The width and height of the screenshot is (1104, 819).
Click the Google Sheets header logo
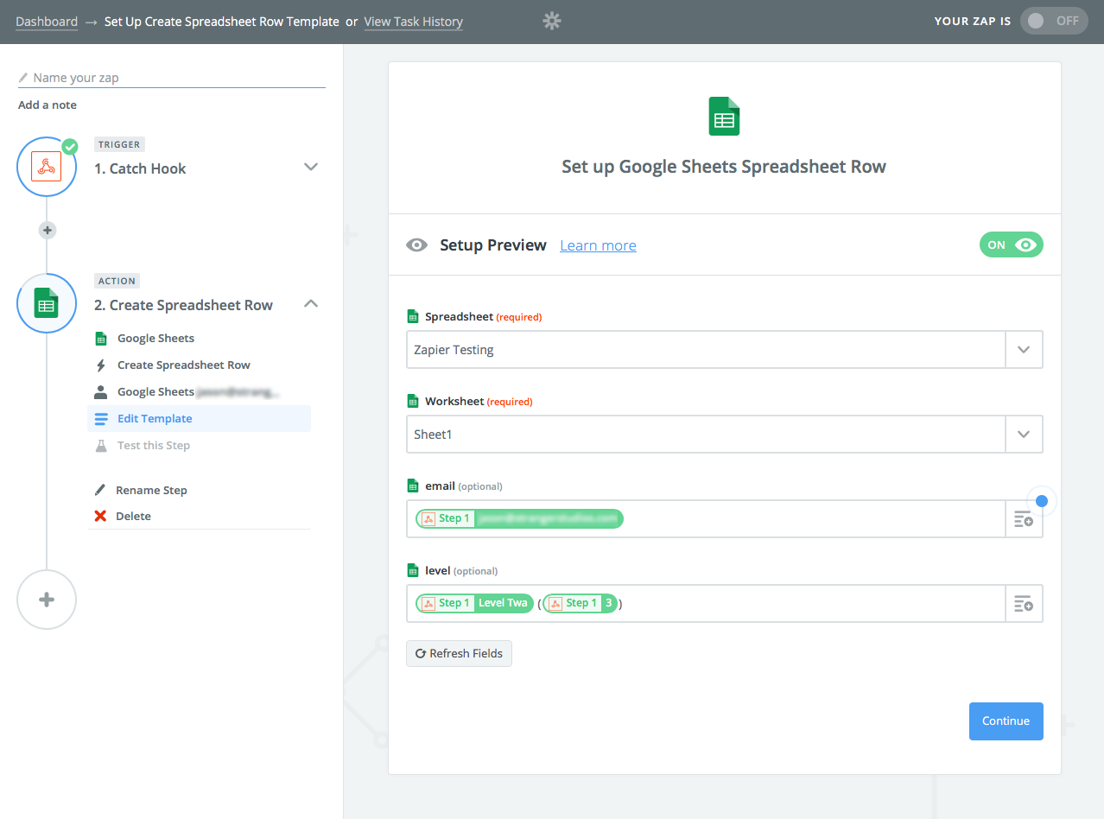click(x=725, y=116)
